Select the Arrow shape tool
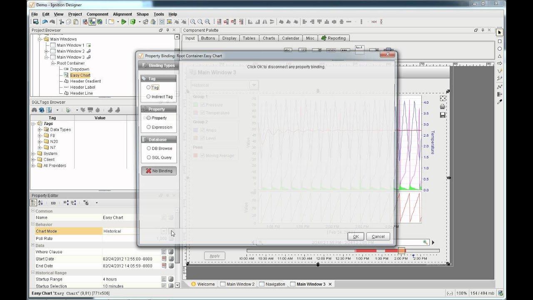 click(x=500, y=63)
